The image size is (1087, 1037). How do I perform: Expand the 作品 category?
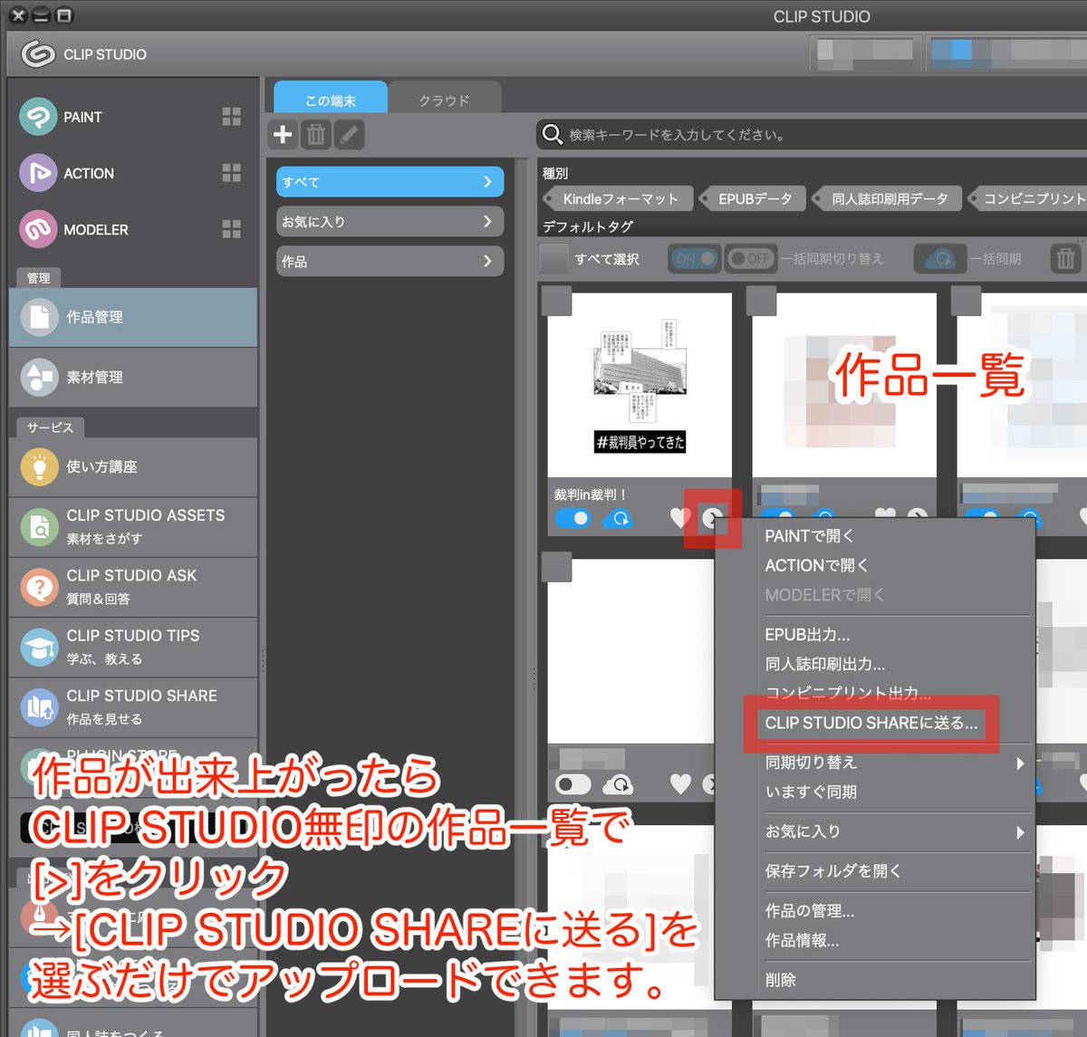coord(390,262)
